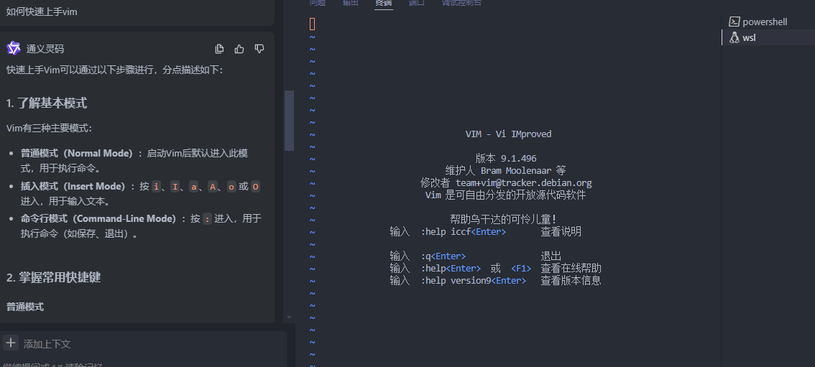Click VIM - Vi IMproved title in terminal
The height and width of the screenshot is (367, 815).
(508, 134)
